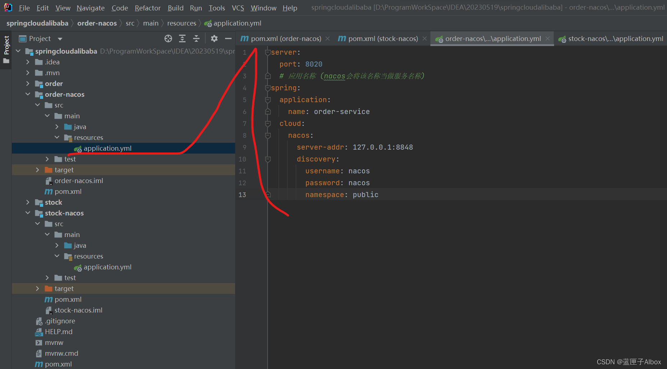The height and width of the screenshot is (369, 667).
Task: Close the order-nacos application.yml tab
Action: point(548,38)
